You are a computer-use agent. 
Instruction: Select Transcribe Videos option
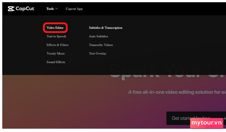click(x=101, y=45)
